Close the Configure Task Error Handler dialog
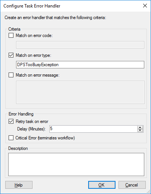Image resolution: width=151 pixels, height=194 pixels. (145, 6)
